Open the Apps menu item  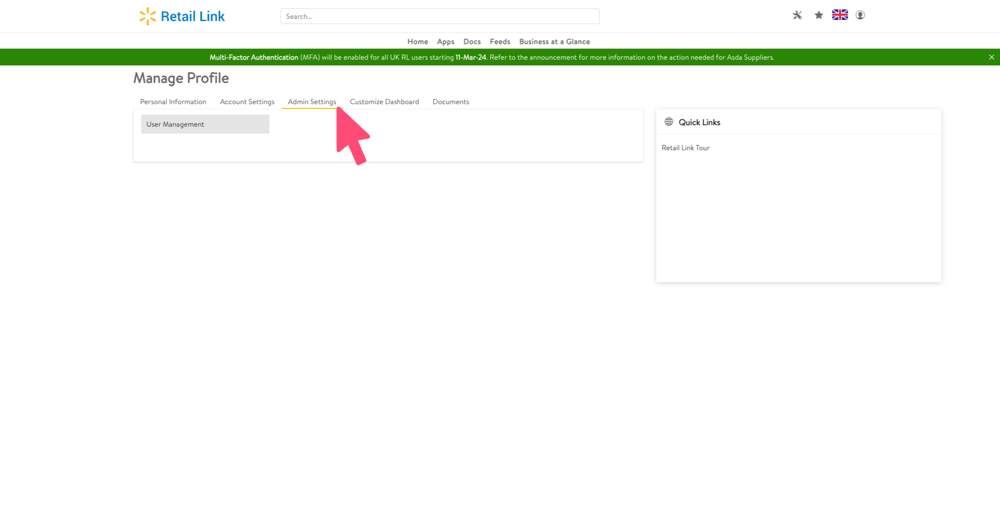tap(446, 41)
